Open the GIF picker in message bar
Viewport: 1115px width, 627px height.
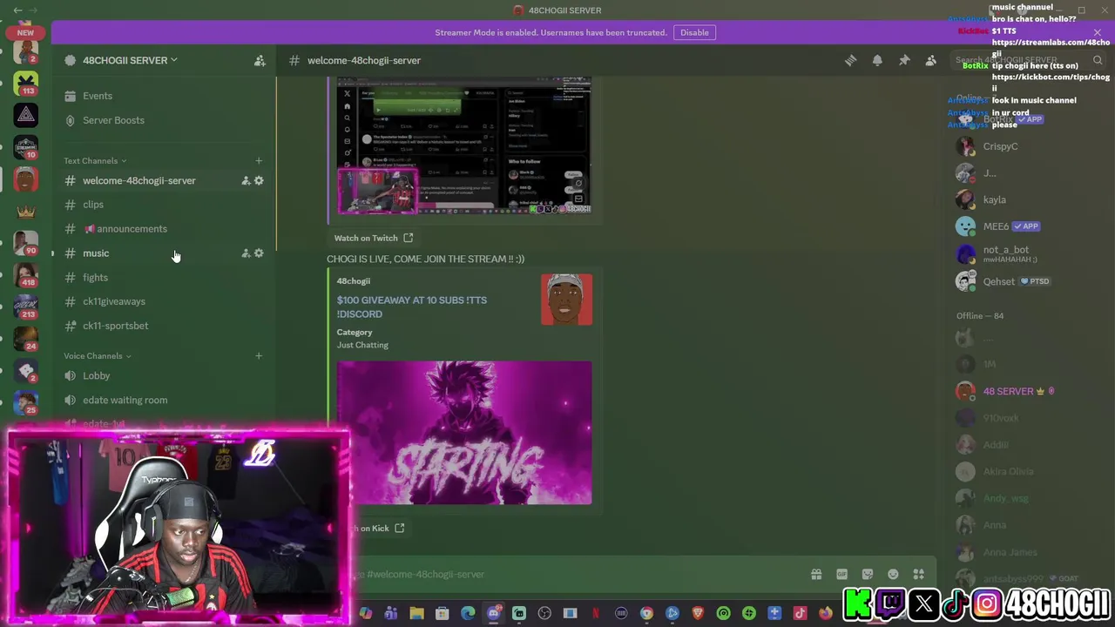click(841, 574)
